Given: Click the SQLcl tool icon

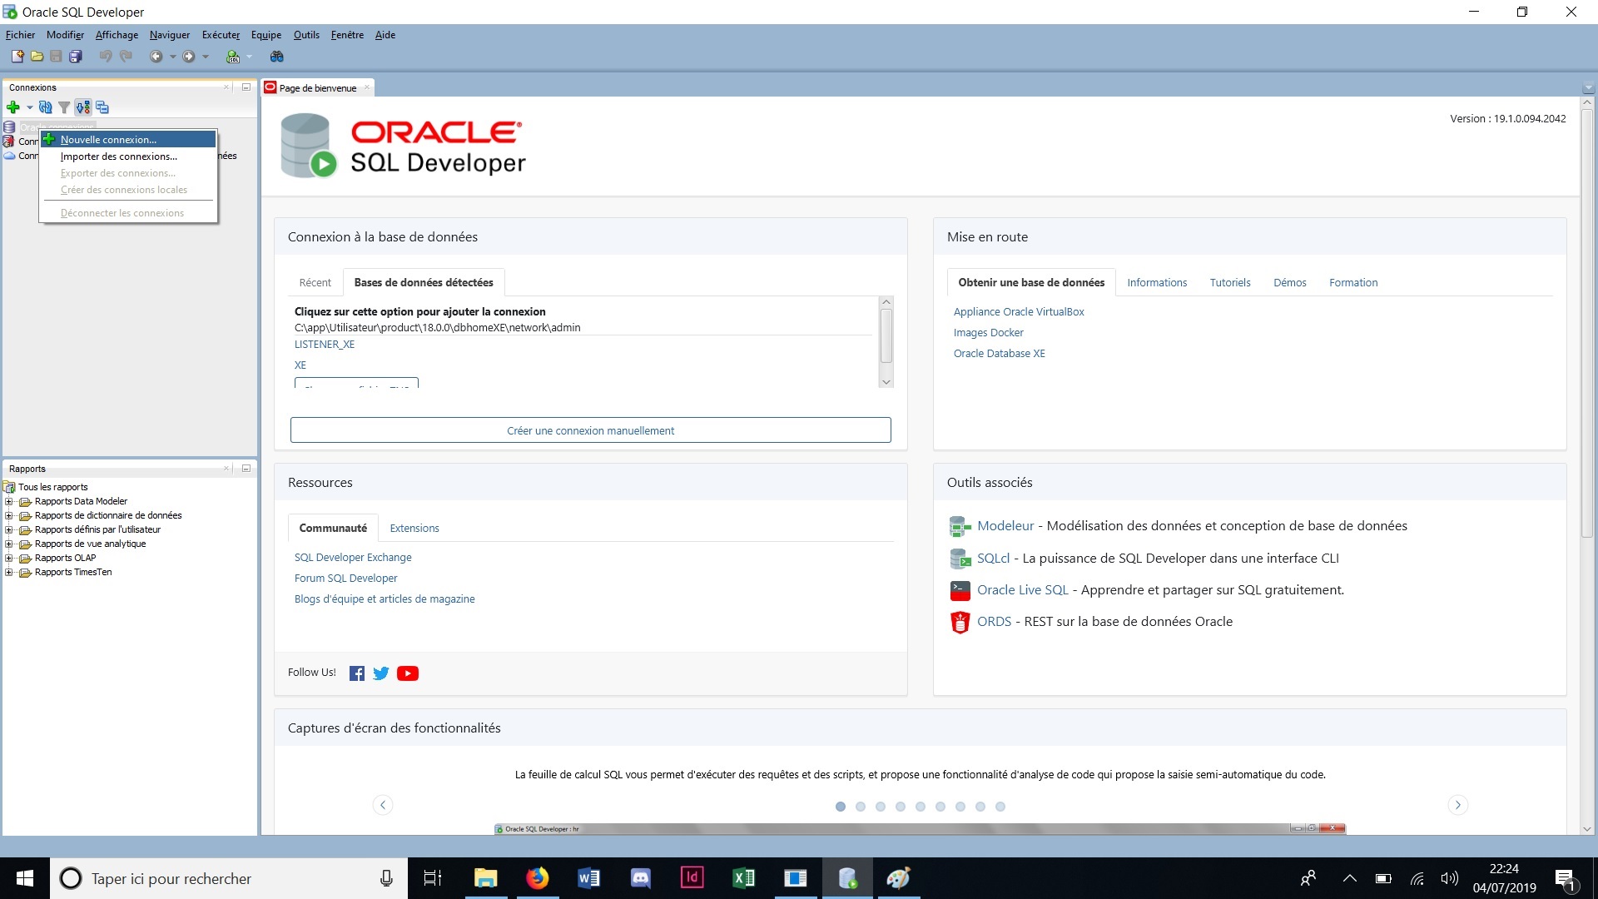Looking at the screenshot, I should click(960, 559).
